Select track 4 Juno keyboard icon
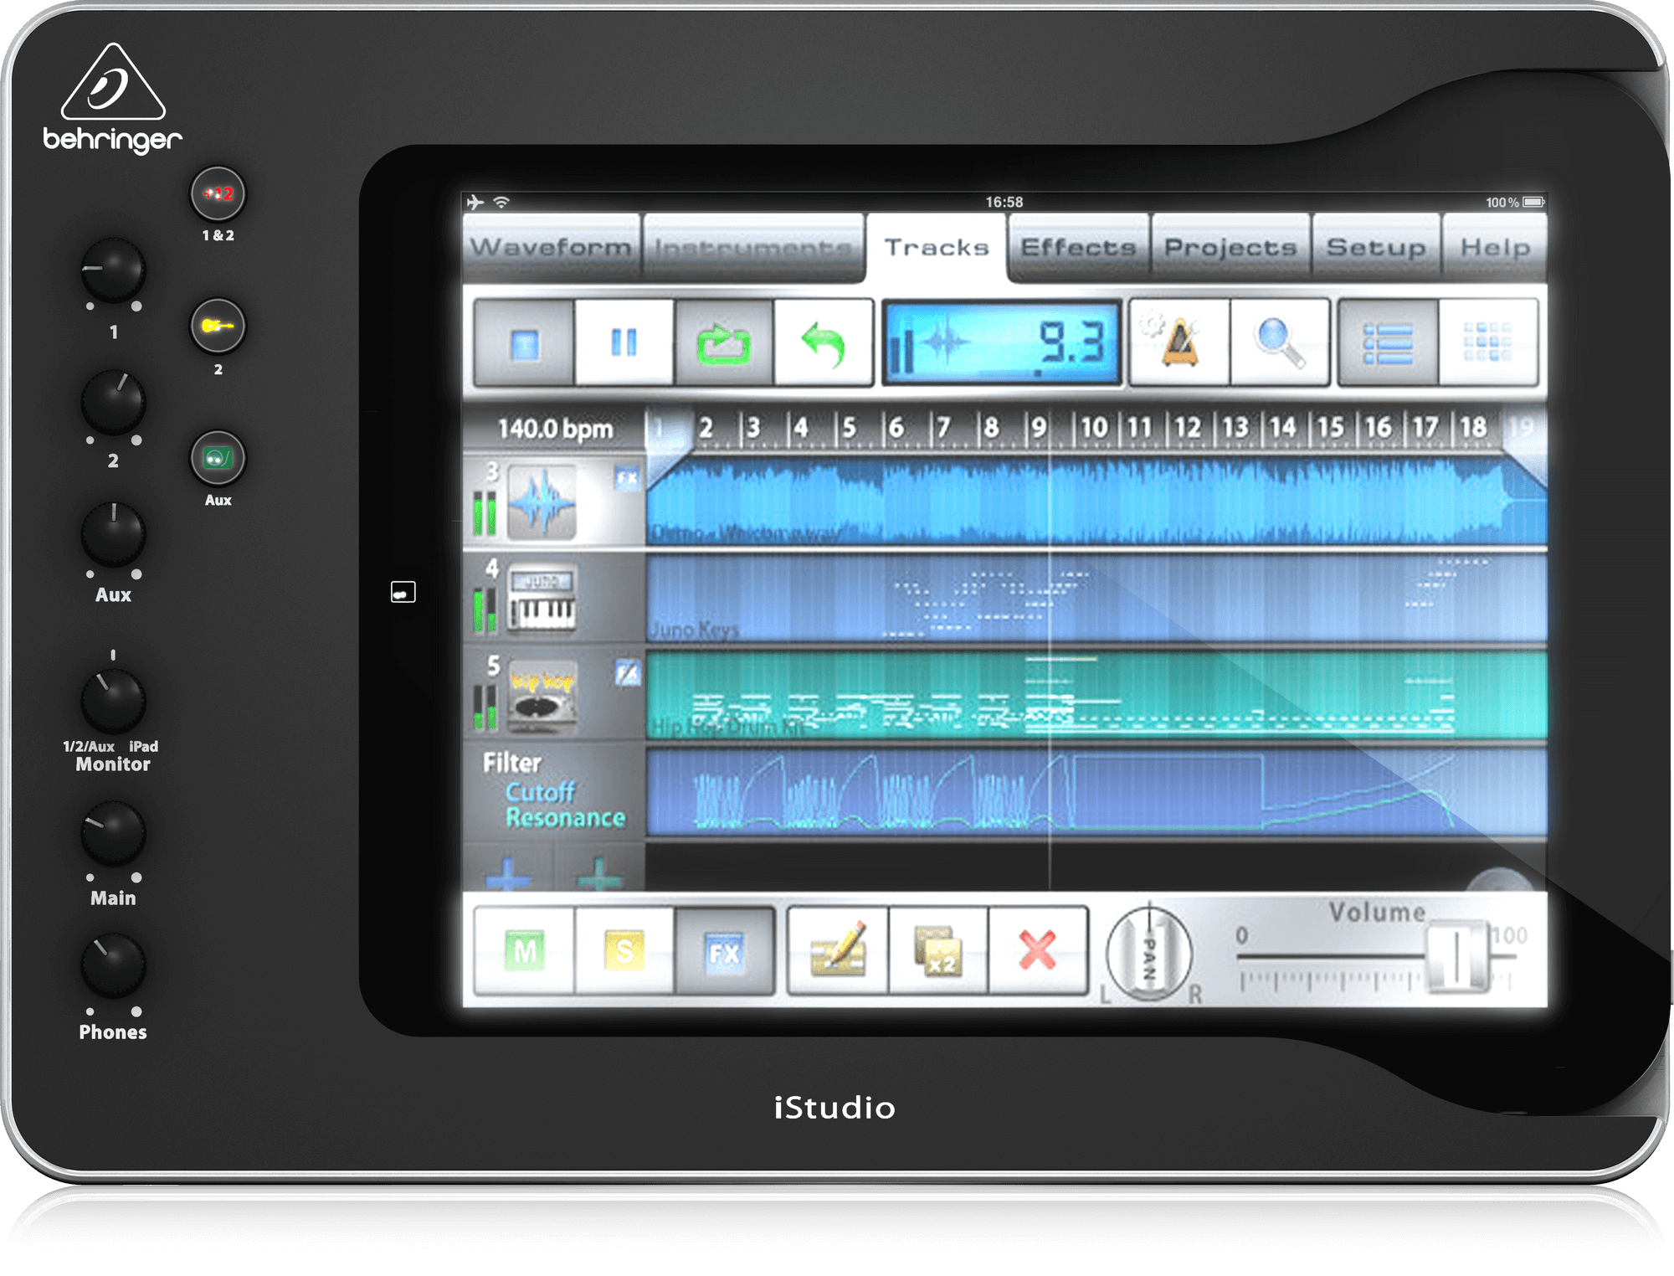This screenshot has width=1674, height=1276. coord(542,599)
